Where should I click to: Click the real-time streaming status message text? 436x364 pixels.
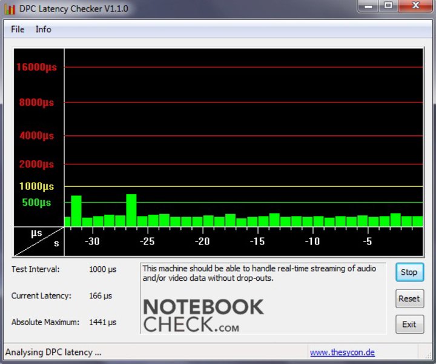[259, 273]
